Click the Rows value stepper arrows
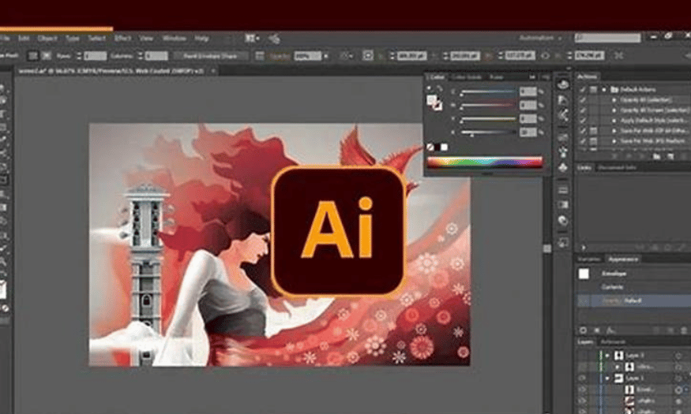691x414 pixels. (79, 56)
